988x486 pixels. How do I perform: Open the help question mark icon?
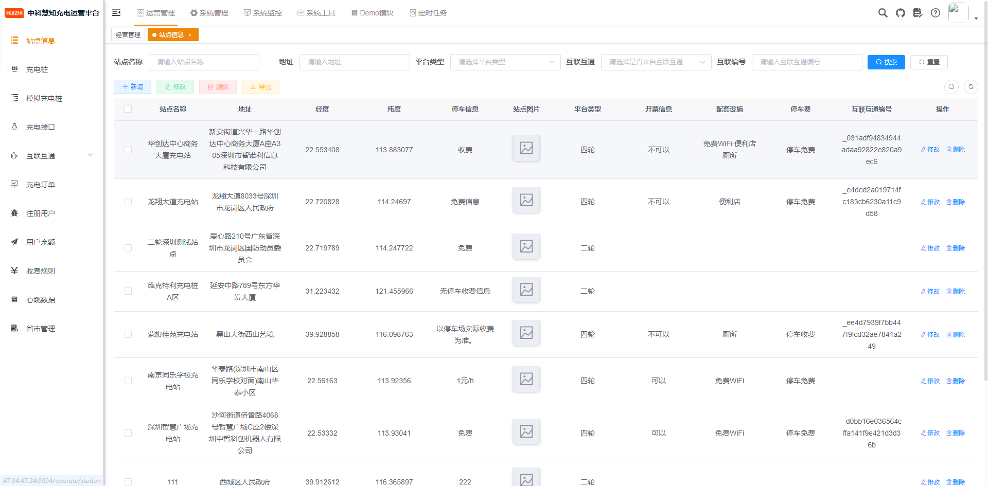point(936,13)
